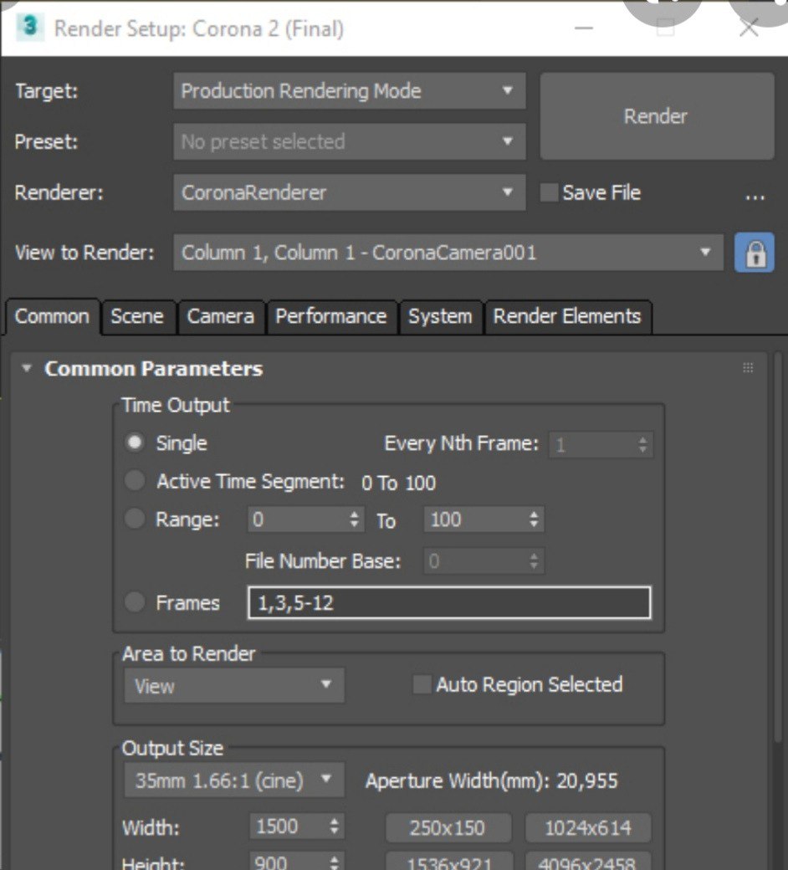Switch to the Performance tab
The height and width of the screenshot is (870, 788).
(331, 317)
